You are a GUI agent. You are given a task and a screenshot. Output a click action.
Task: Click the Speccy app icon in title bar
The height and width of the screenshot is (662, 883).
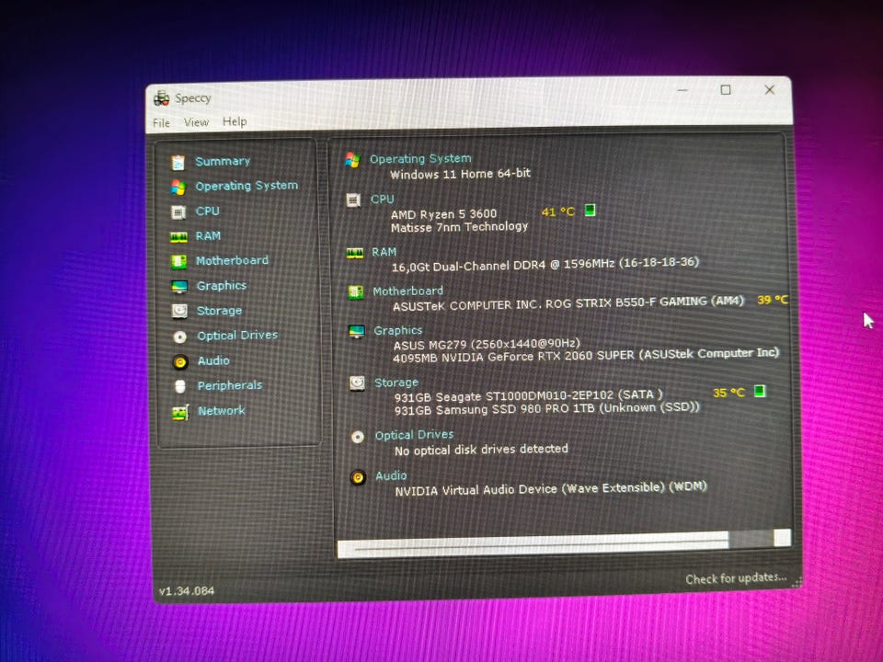pos(162,98)
